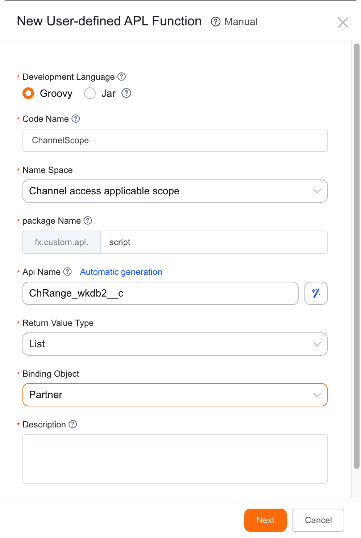Click the Code Name input field
Image resolution: width=361 pixels, height=538 pixels.
tap(175, 140)
